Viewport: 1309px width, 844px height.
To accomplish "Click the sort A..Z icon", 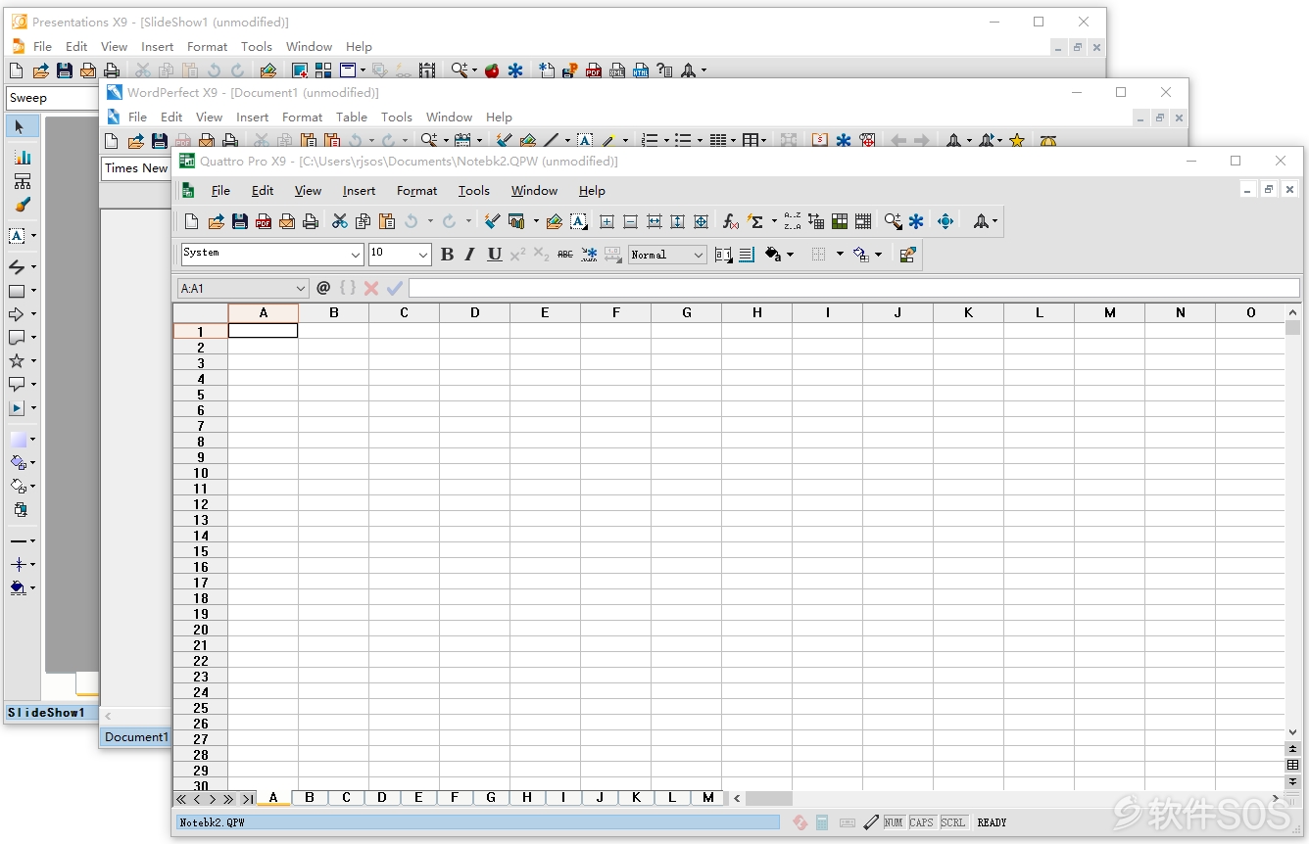I will tap(793, 222).
